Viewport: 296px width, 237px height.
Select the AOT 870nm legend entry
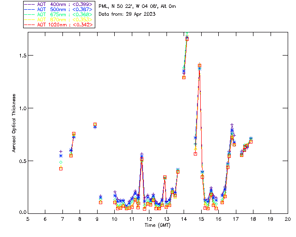65,19
